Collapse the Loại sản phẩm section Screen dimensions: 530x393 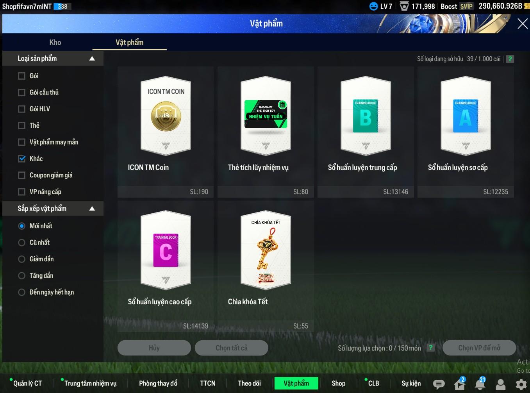92,59
